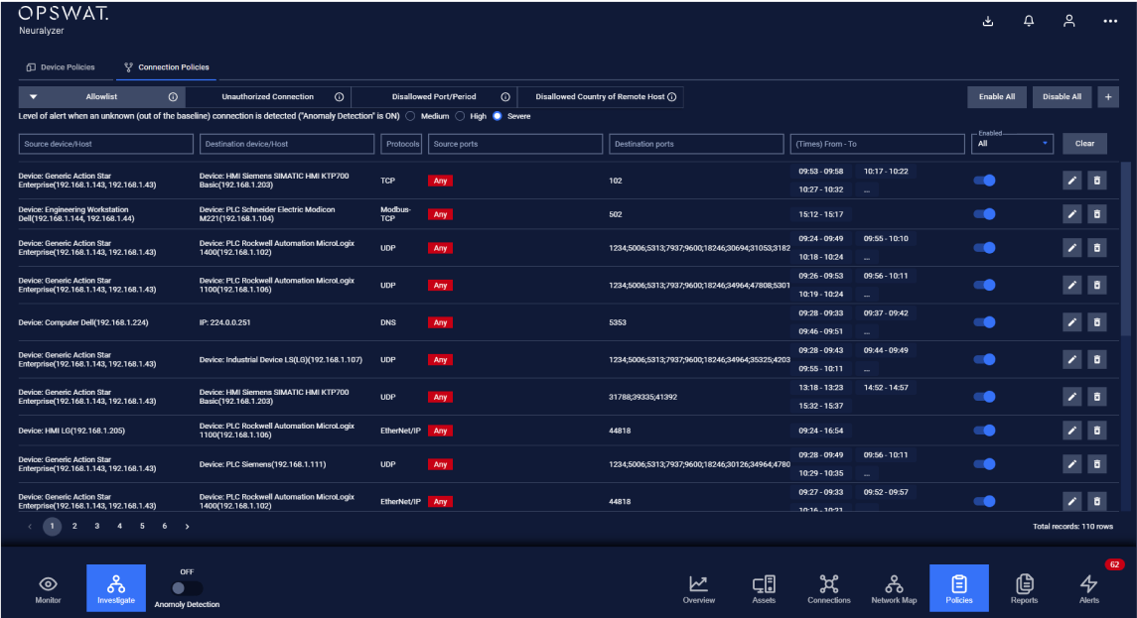Disable the Industrial Device LS(LG) policy toggle
The height and width of the screenshot is (618, 1137).
(985, 359)
